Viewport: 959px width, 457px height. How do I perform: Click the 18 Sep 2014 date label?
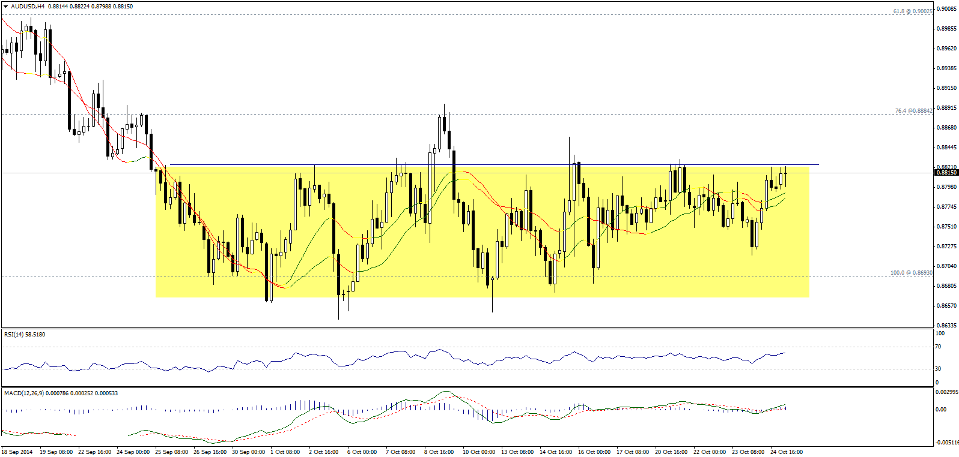coord(17,452)
